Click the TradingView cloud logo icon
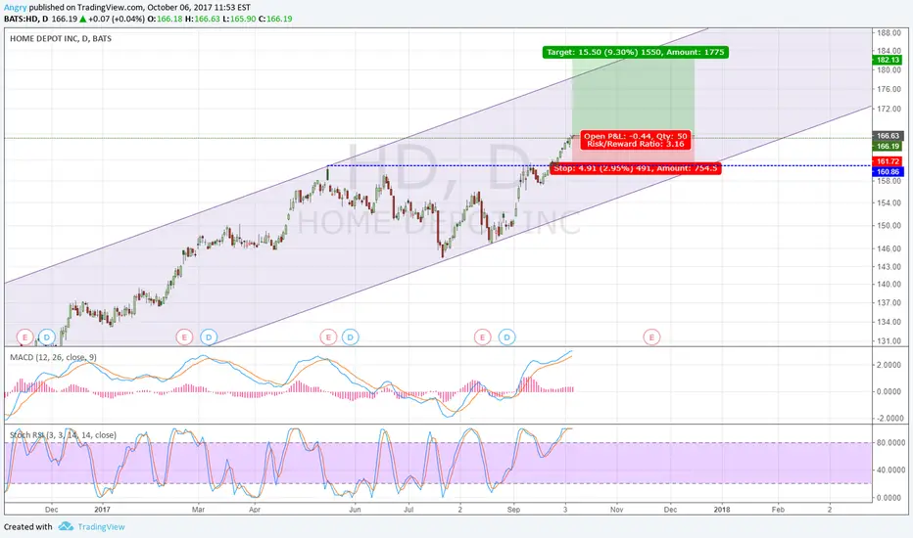Image resolution: width=913 pixels, height=538 pixels. click(66, 526)
